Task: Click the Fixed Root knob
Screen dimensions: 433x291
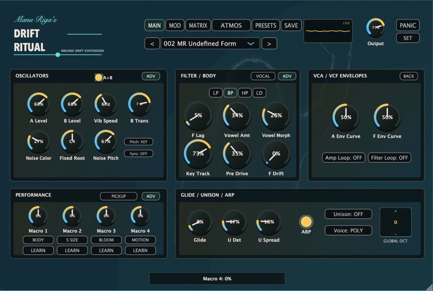Action: pos(72,142)
